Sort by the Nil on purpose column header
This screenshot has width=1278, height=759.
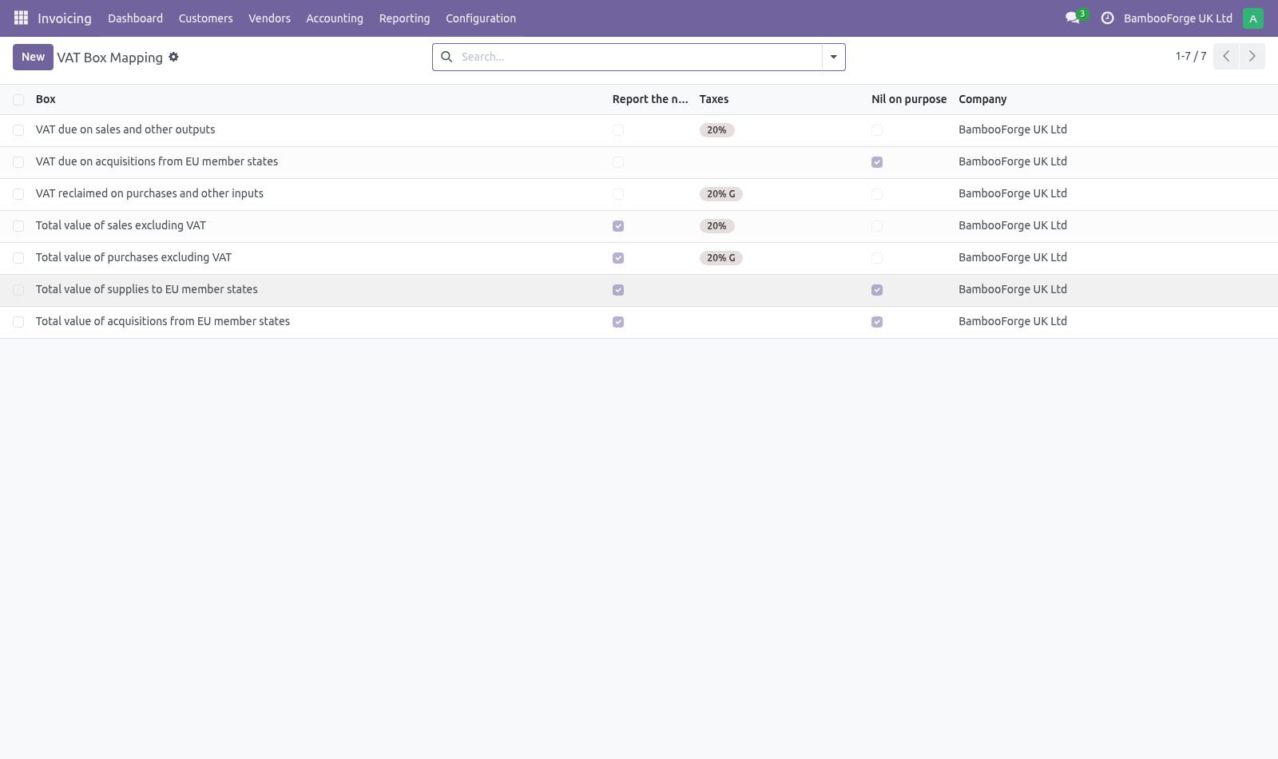click(909, 99)
